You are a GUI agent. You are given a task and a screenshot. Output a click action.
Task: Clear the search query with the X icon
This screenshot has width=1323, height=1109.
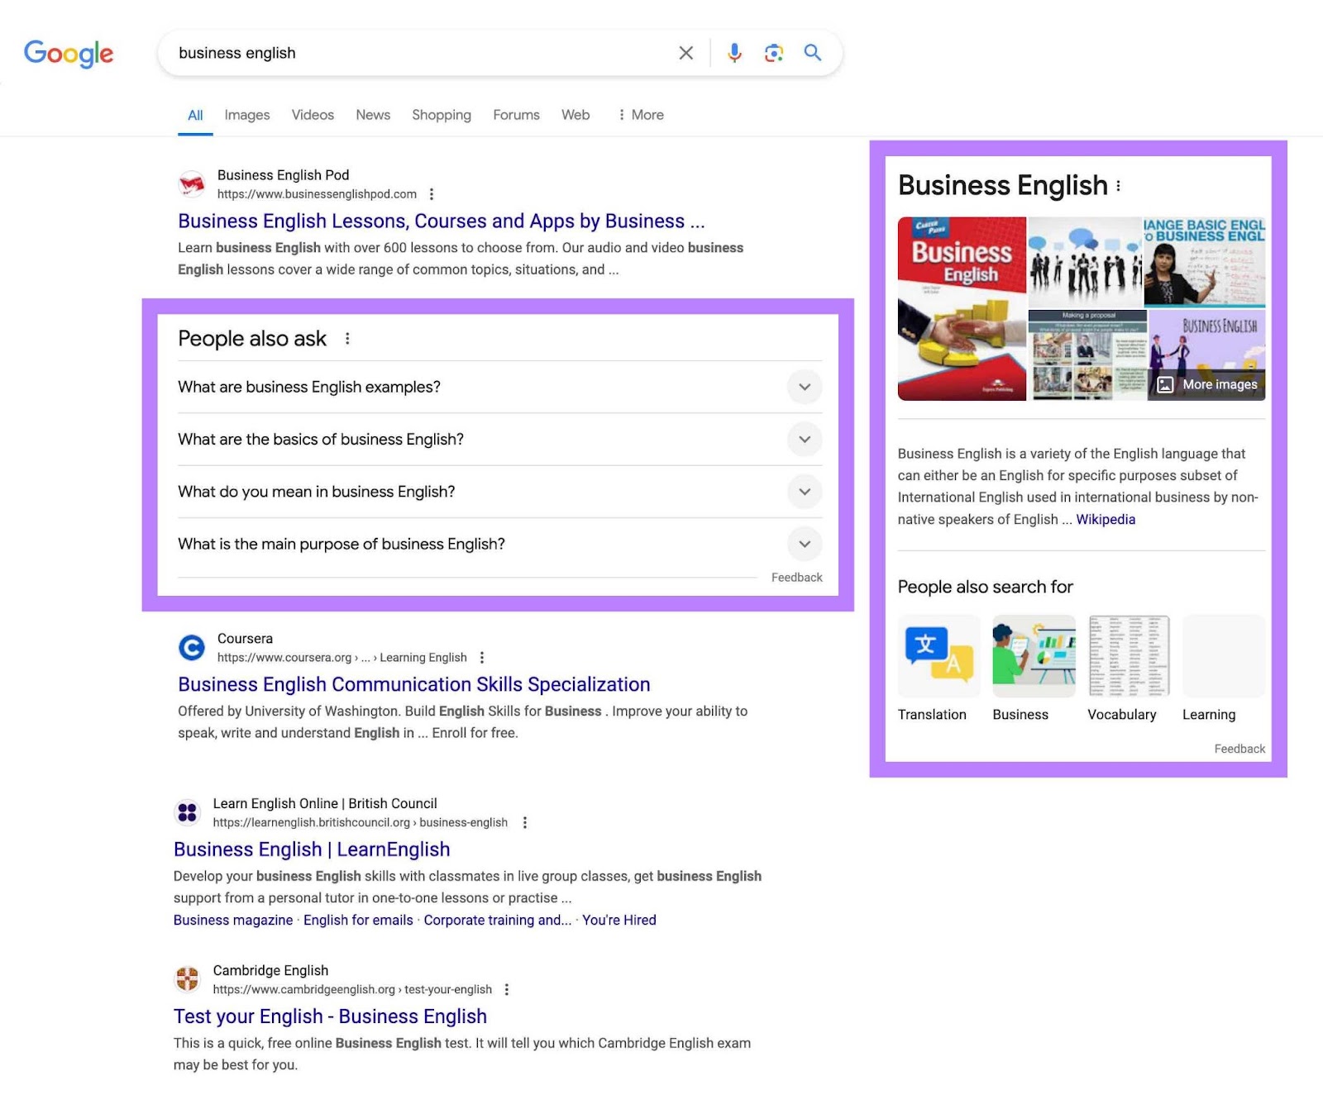point(685,52)
